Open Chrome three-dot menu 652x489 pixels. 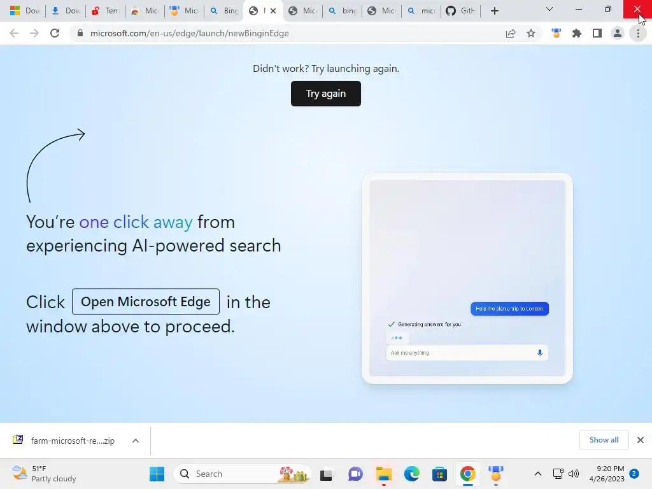638,33
